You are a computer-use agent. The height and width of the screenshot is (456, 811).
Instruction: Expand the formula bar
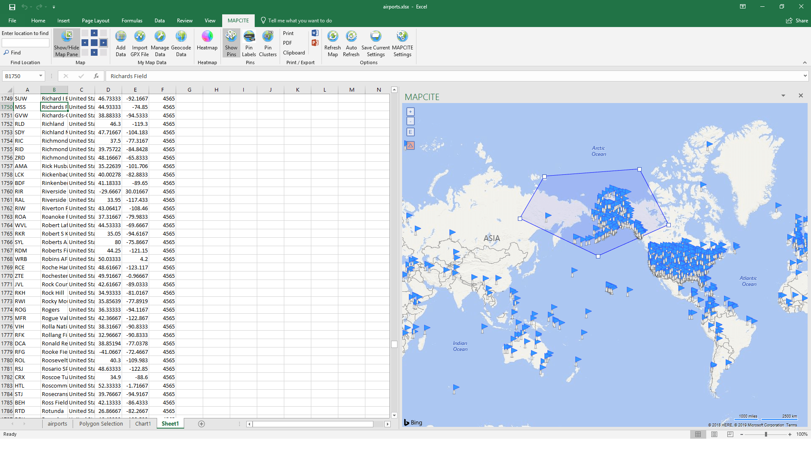[805, 76]
